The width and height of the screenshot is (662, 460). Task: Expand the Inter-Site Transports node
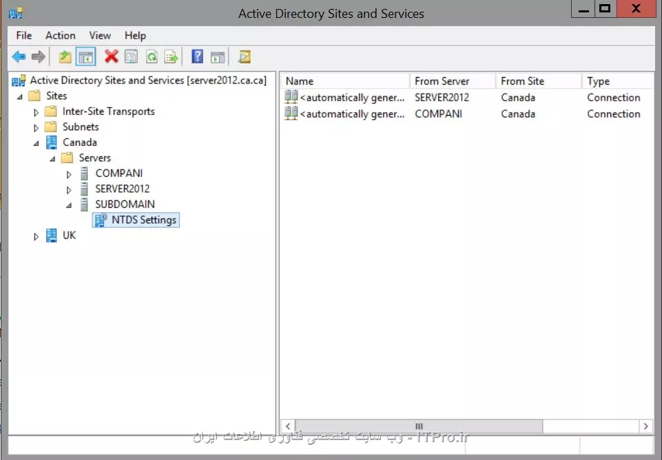tap(36, 112)
